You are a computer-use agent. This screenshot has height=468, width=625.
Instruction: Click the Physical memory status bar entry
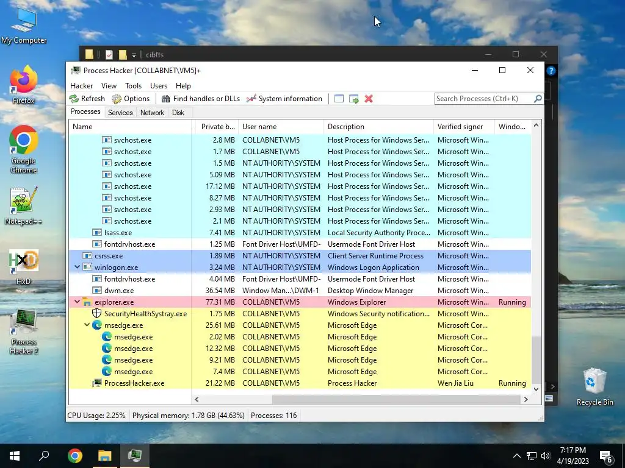coord(188,416)
